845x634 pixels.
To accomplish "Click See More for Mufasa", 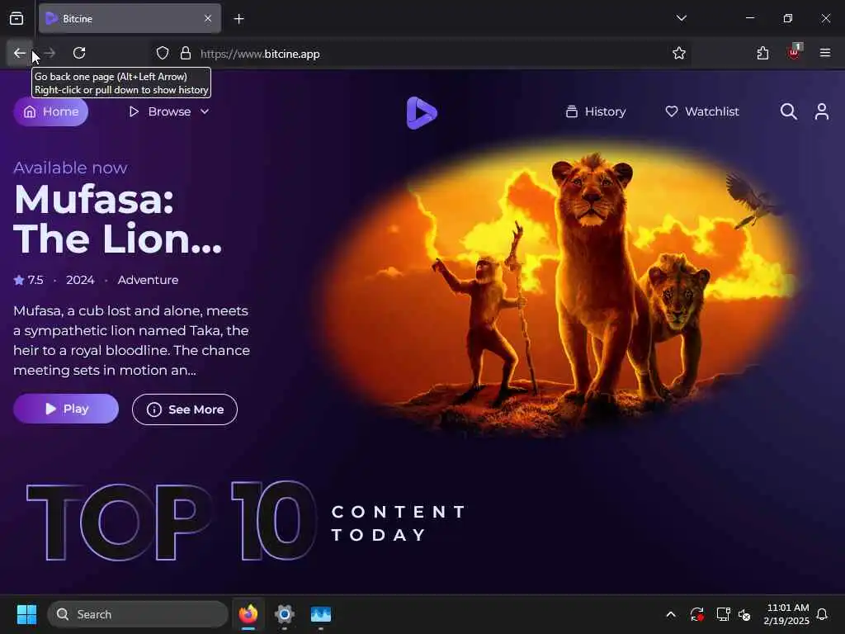I will pyautogui.click(x=185, y=409).
